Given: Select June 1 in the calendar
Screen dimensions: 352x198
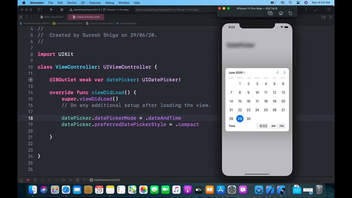Looking at the screenshot, I should (240, 84).
